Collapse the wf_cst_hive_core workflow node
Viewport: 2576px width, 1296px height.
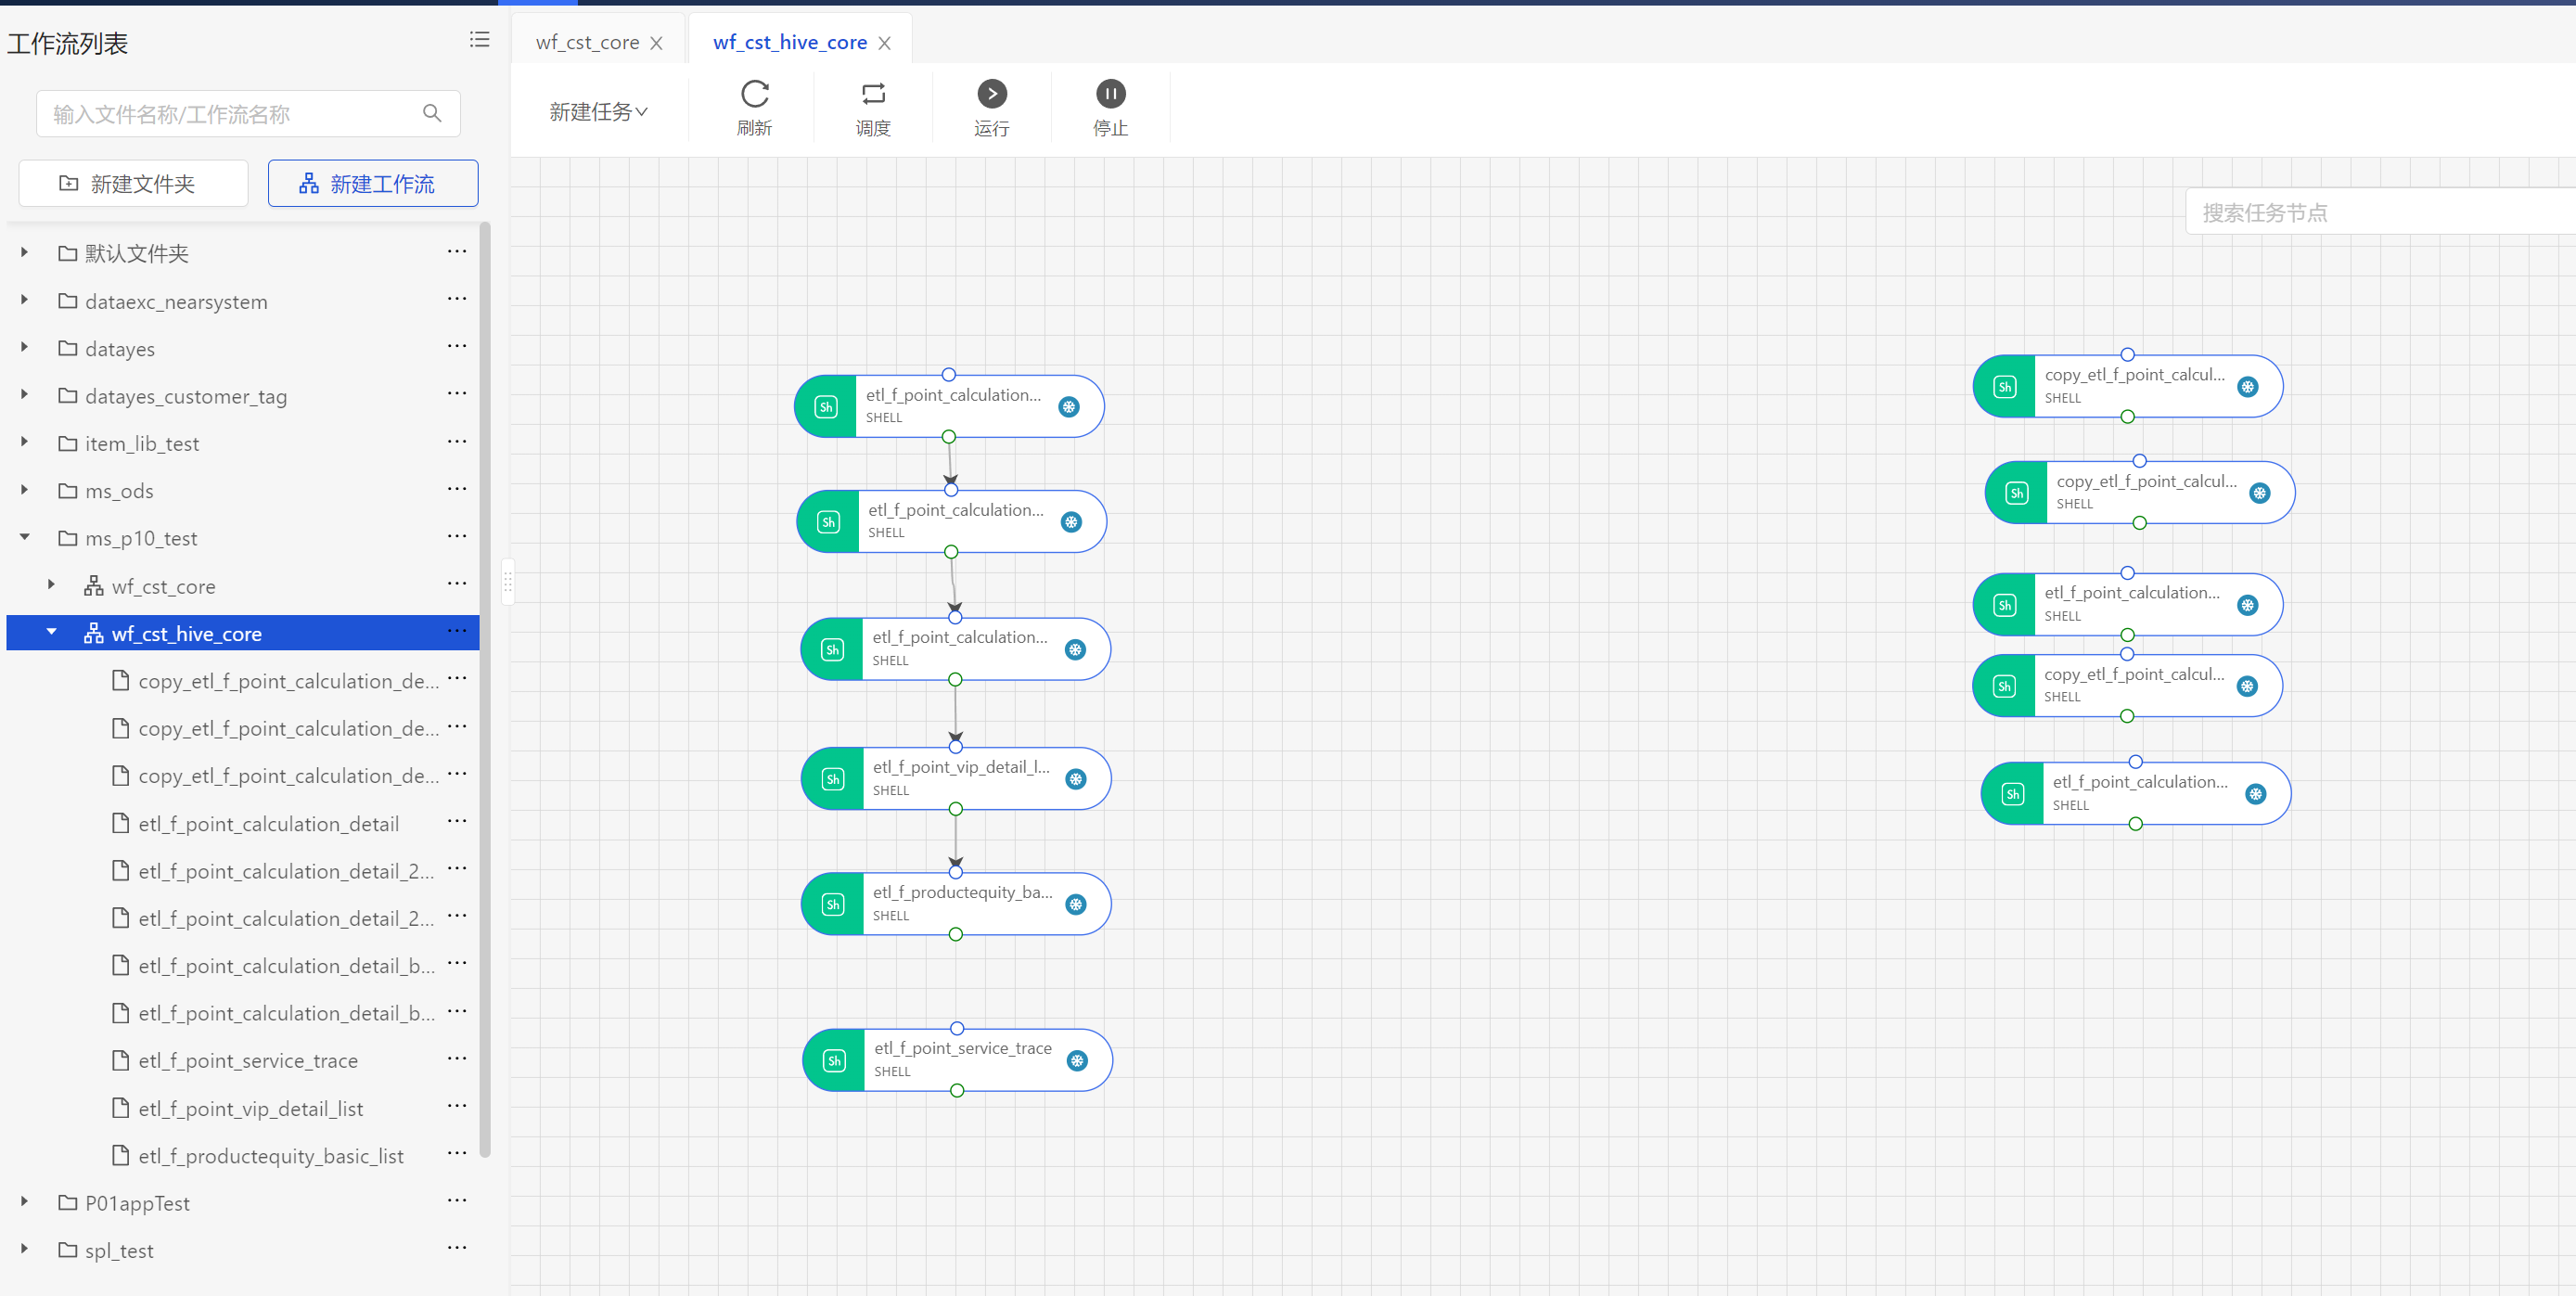[51, 632]
